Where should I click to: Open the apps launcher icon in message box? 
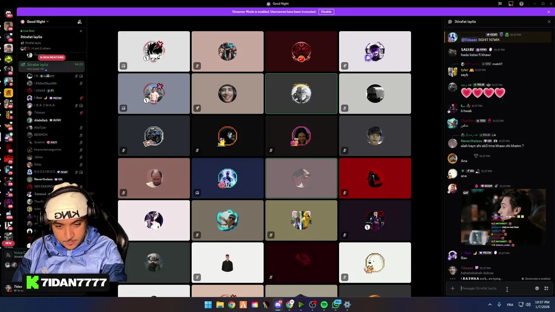546,288
